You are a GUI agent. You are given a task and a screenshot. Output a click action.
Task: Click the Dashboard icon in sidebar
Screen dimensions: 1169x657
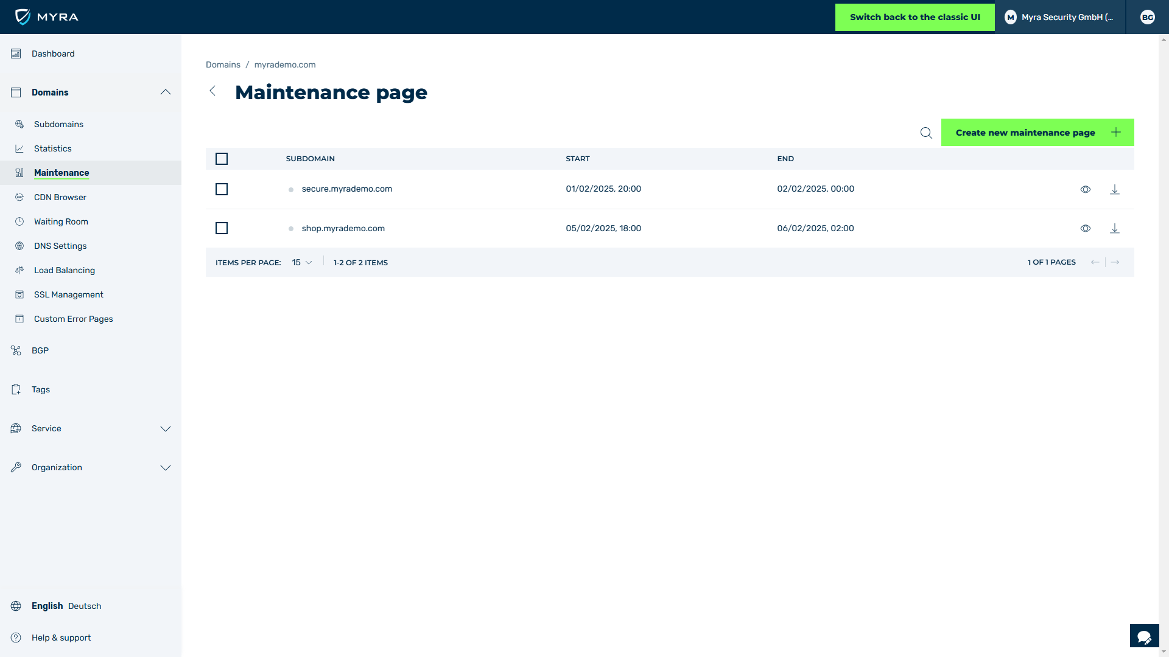coord(16,53)
